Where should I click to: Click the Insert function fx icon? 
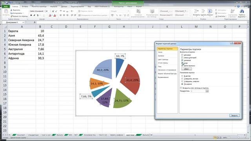(x=35, y=22)
